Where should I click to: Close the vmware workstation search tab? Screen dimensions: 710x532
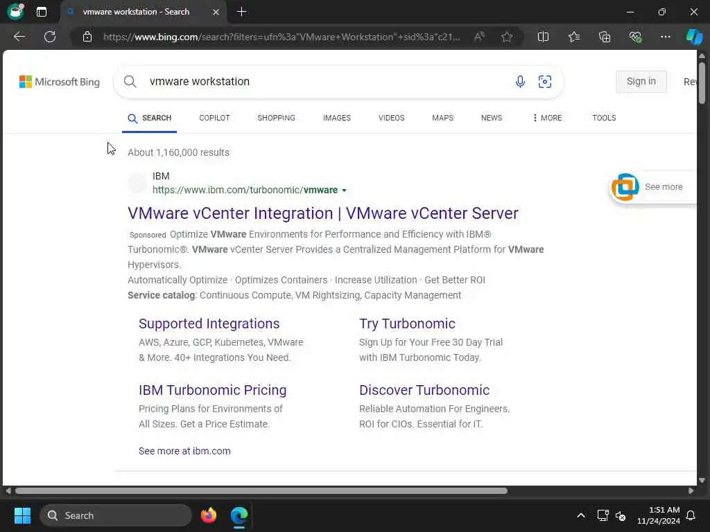tap(216, 12)
